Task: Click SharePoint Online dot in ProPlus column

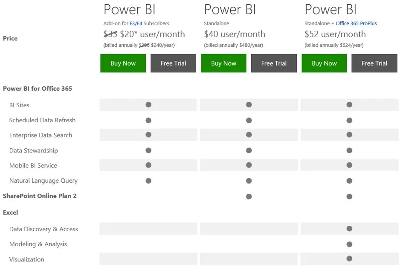Action: 350,196
